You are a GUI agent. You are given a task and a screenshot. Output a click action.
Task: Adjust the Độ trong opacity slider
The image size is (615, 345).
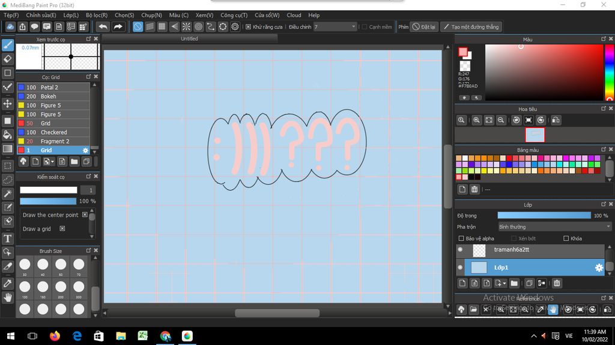click(x=544, y=216)
